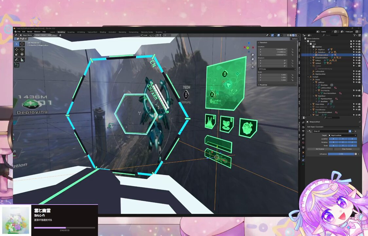Activate the Scale tool

(17, 54)
